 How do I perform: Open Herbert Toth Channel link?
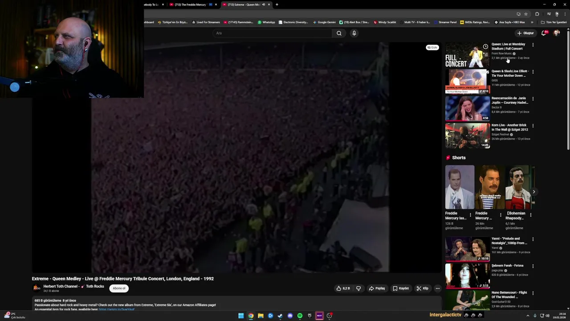point(73,286)
